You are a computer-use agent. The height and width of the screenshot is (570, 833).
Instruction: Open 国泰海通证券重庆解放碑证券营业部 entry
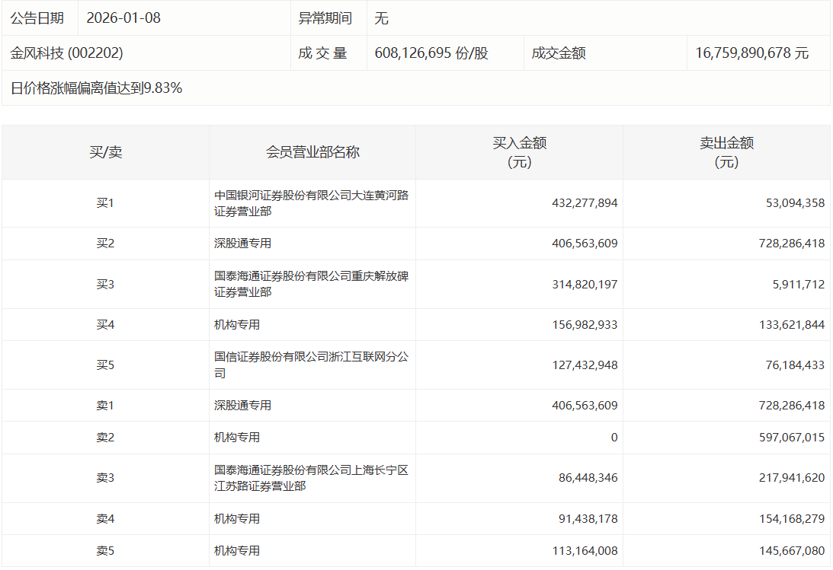[x=311, y=284]
